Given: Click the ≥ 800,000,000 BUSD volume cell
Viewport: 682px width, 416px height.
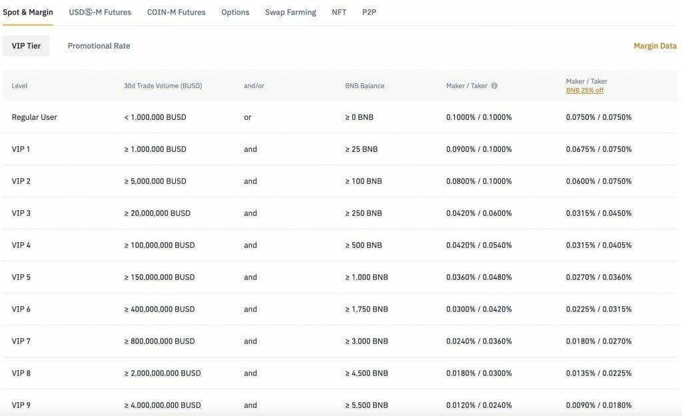Looking at the screenshot, I should [x=160, y=341].
